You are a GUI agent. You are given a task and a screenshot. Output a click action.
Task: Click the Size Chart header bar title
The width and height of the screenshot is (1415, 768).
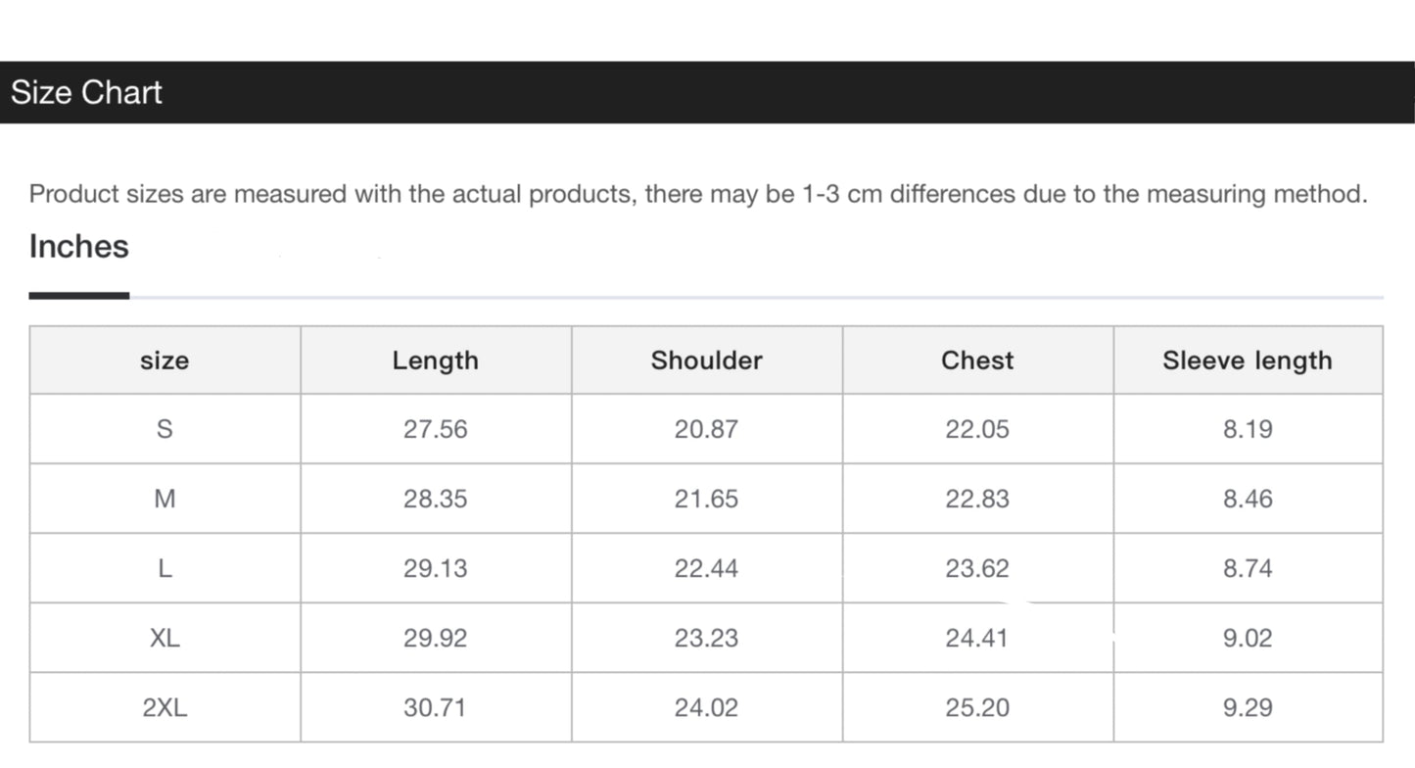(86, 92)
